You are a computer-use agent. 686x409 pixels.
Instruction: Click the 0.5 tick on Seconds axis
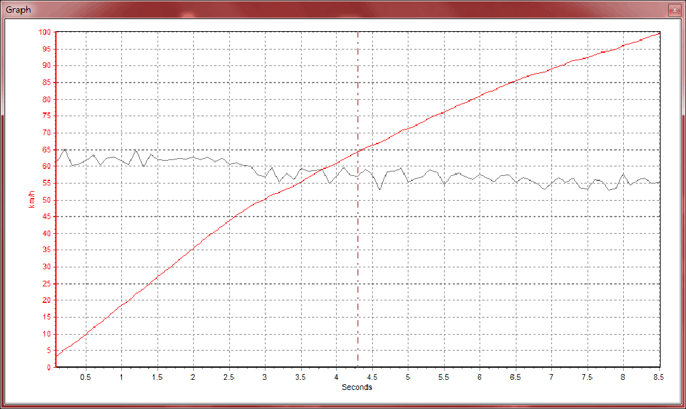point(85,377)
